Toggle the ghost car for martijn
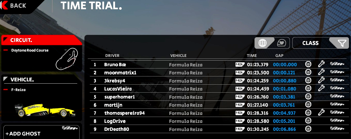Viewport: 351px width, 139px height. 337,104
